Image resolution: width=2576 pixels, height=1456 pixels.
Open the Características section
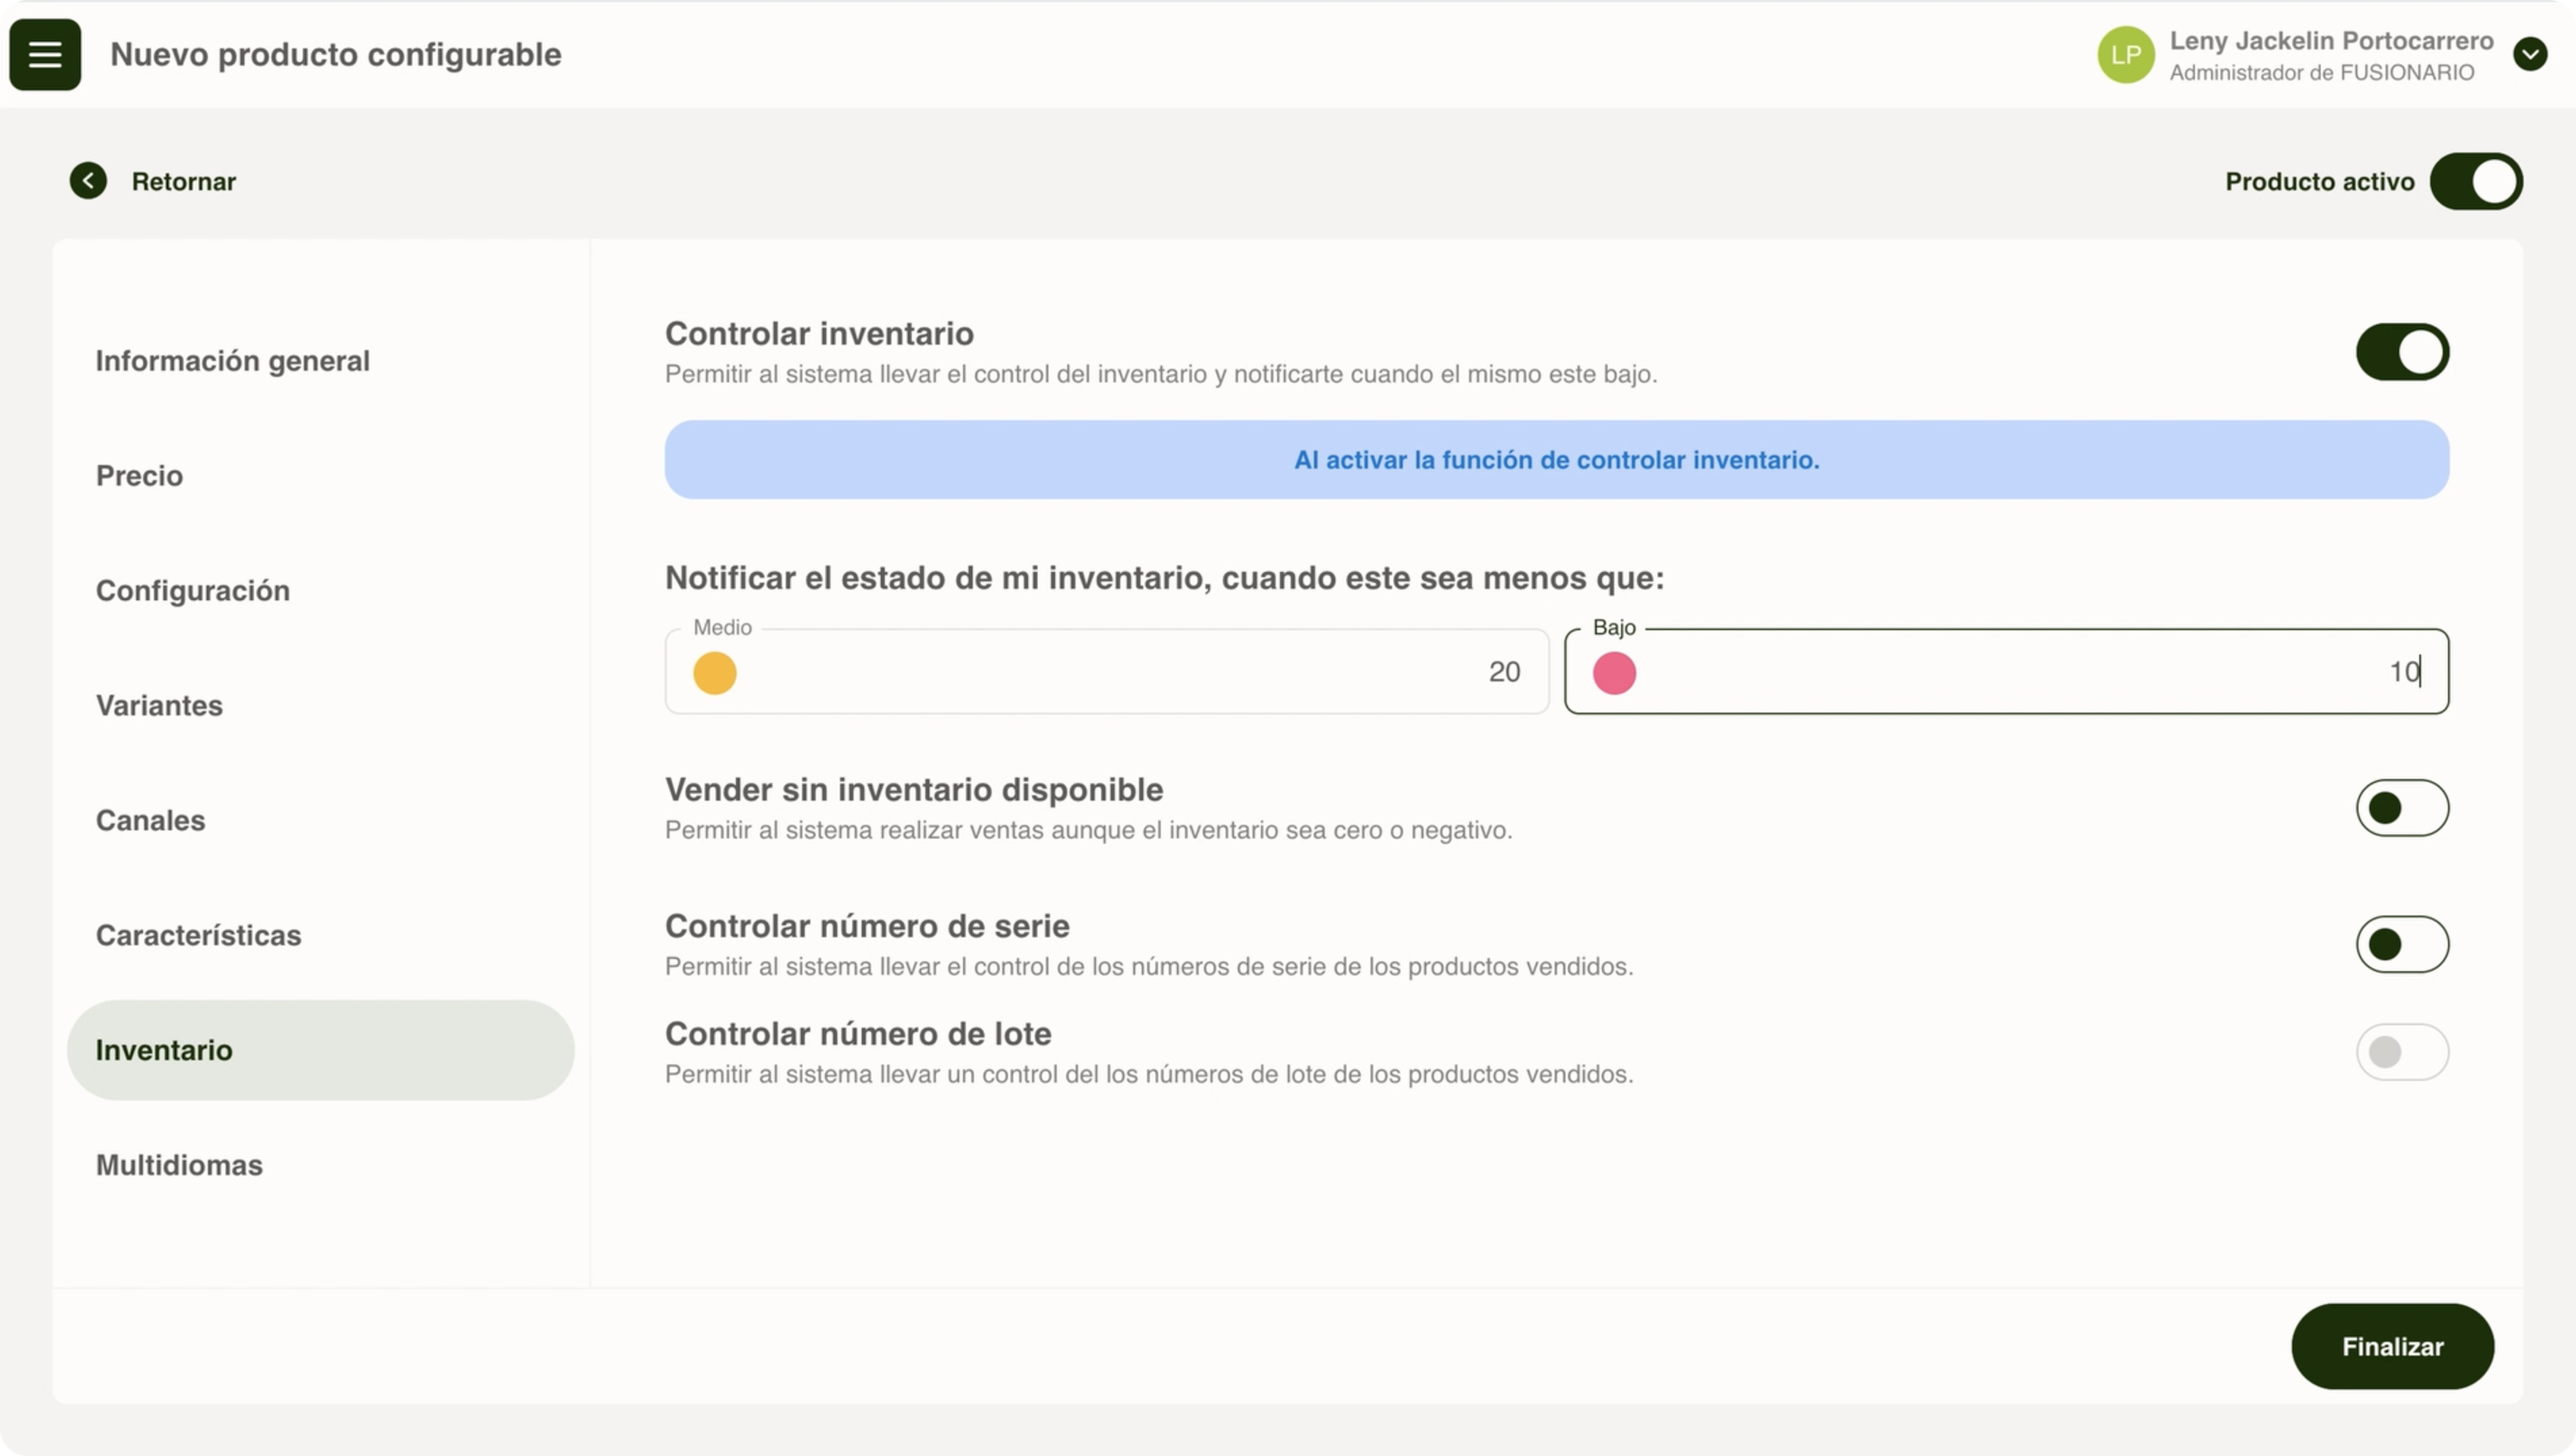(198, 936)
